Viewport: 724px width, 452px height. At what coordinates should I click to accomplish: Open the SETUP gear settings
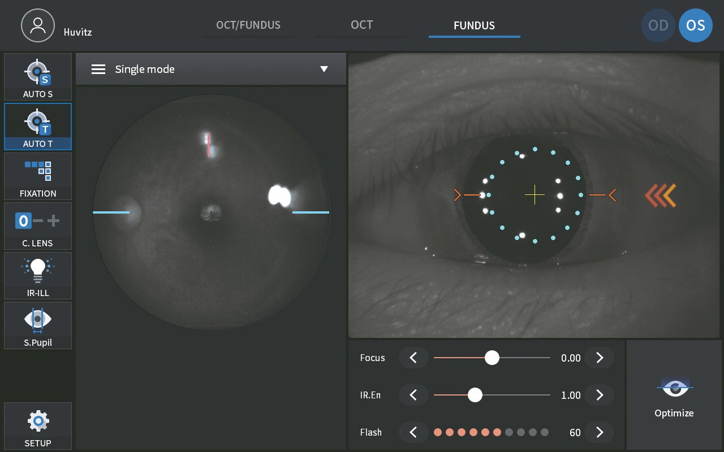point(38,426)
